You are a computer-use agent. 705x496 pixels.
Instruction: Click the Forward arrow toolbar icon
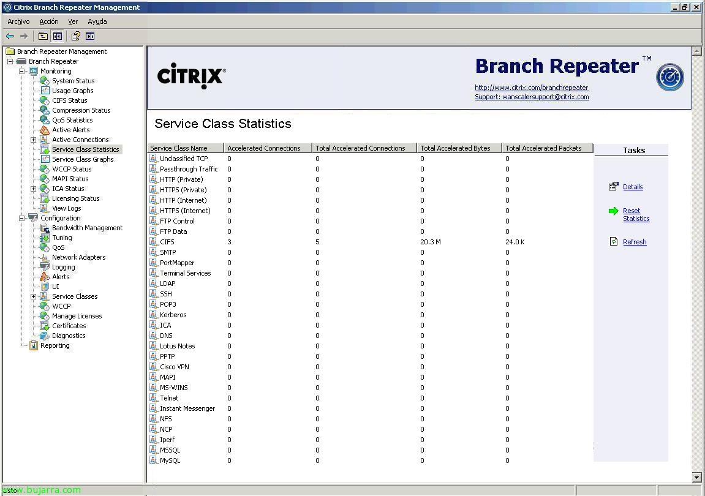(x=24, y=36)
